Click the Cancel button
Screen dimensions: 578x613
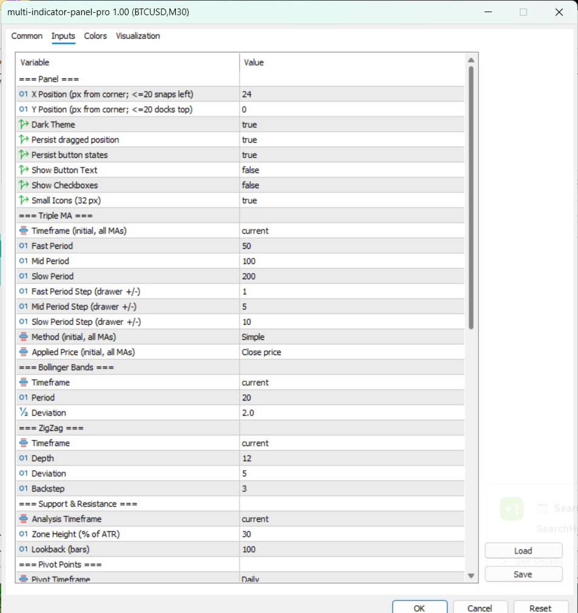[480, 607]
